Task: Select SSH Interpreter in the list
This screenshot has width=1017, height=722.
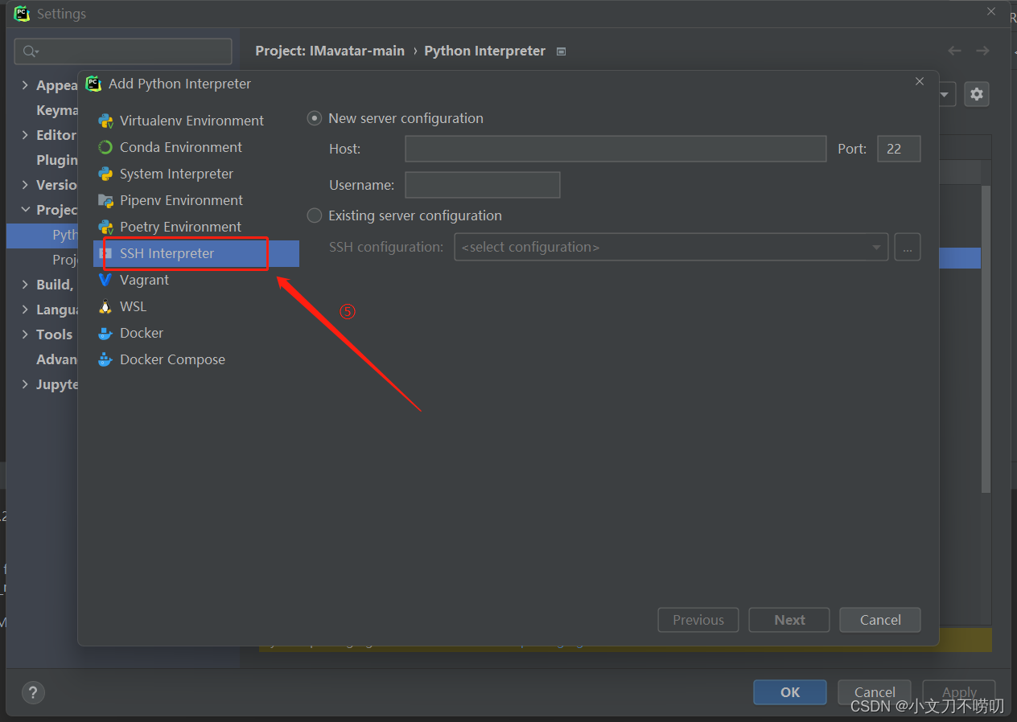Action: click(x=196, y=253)
